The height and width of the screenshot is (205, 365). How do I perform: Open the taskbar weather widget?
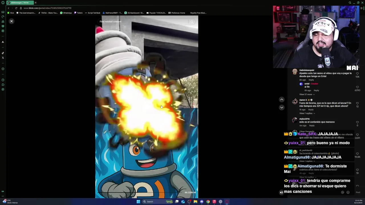10,202
